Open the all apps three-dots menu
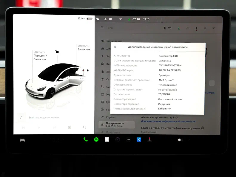The image size is (236, 177). pos(128,140)
